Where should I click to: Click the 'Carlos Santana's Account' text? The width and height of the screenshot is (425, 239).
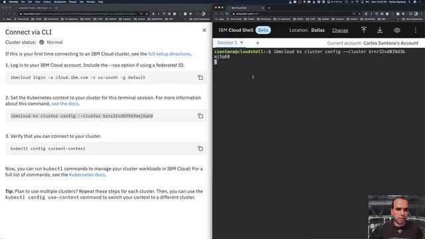point(390,43)
